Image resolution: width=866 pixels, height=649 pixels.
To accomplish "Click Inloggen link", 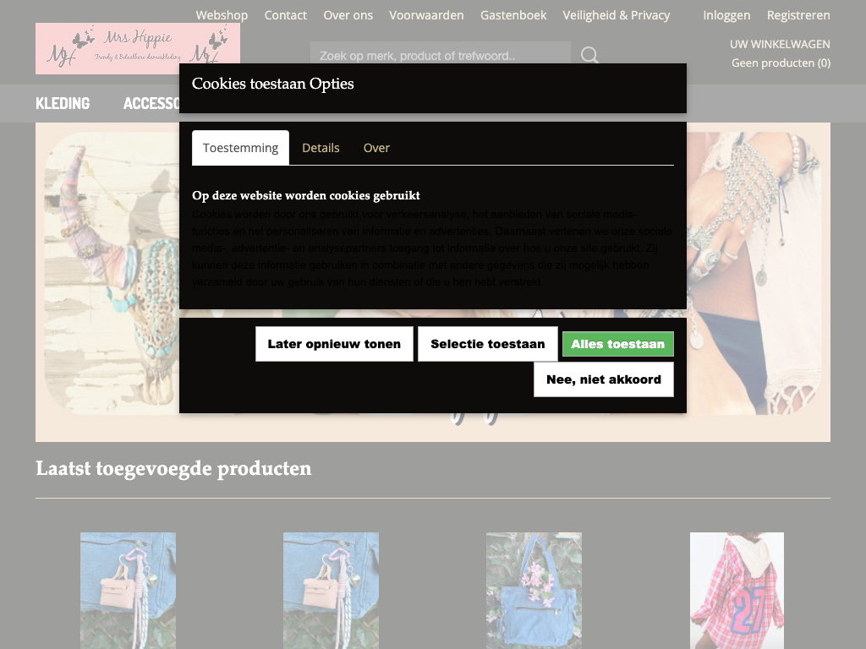I will [x=726, y=15].
